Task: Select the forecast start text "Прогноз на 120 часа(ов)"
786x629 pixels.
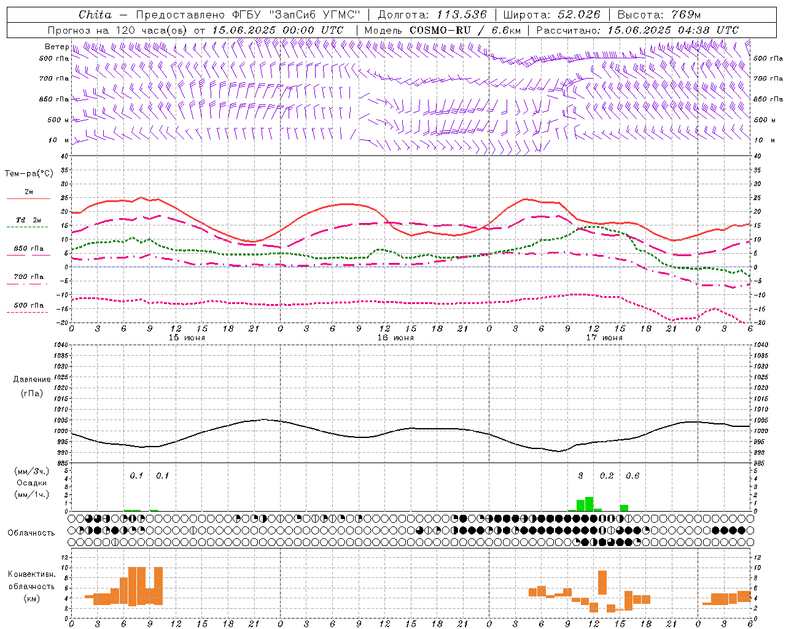Action: (x=119, y=30)
